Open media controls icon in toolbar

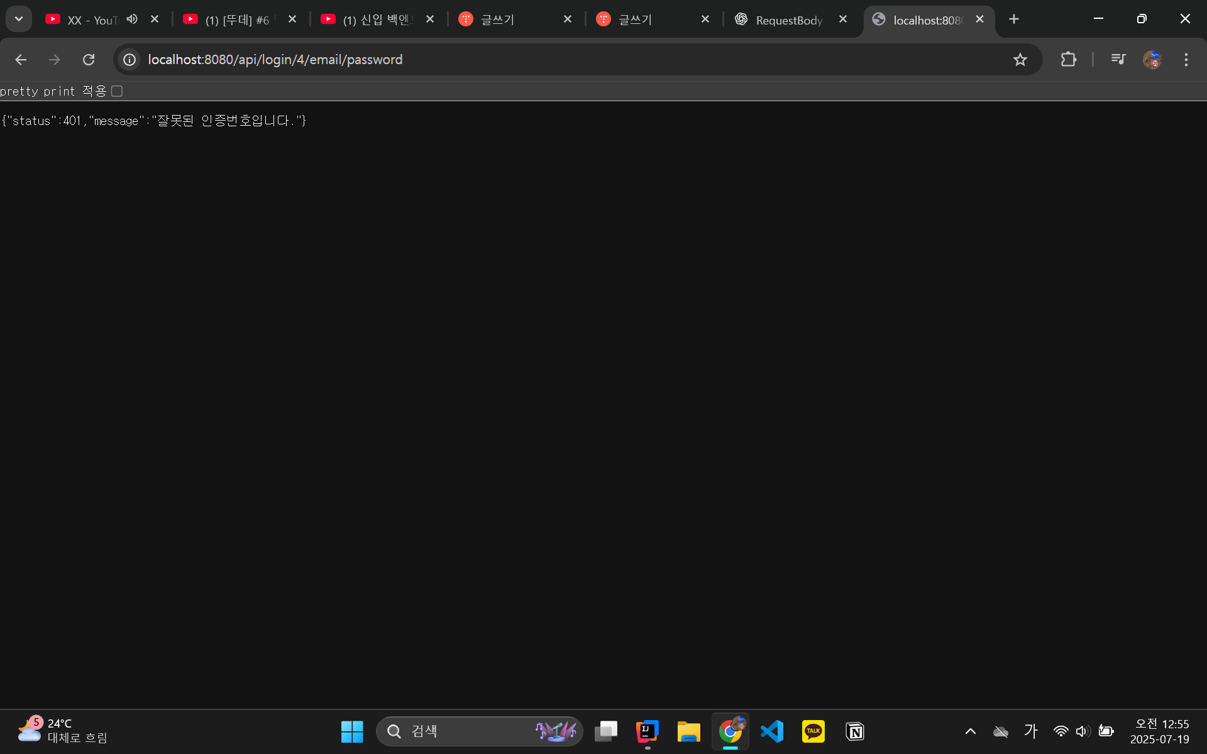pyautogui.click(x=1118, y=60)
